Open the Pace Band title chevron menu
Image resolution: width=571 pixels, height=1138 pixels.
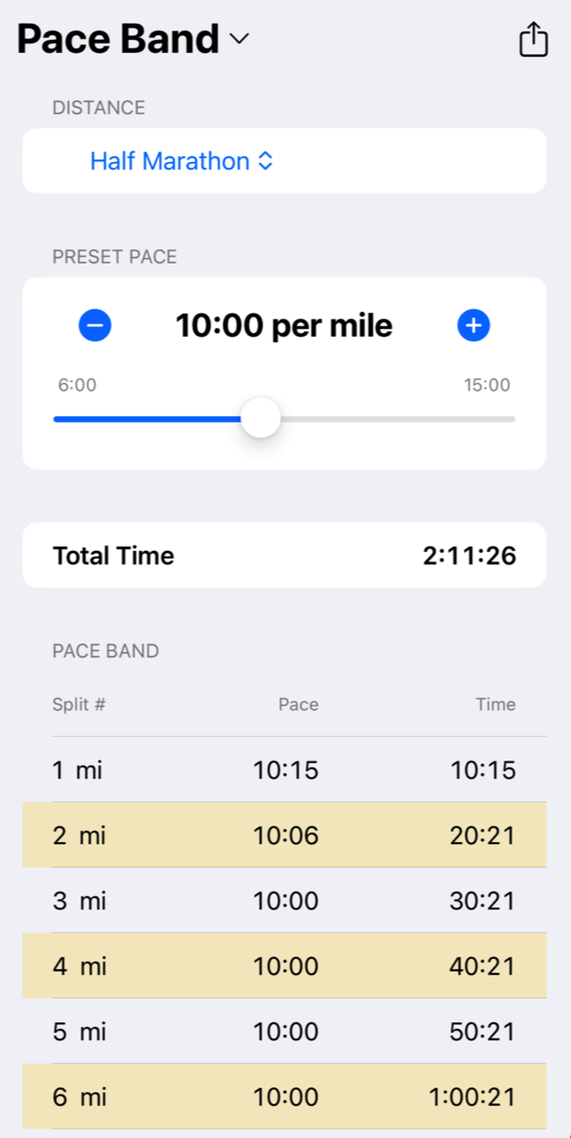coord(238,41)
